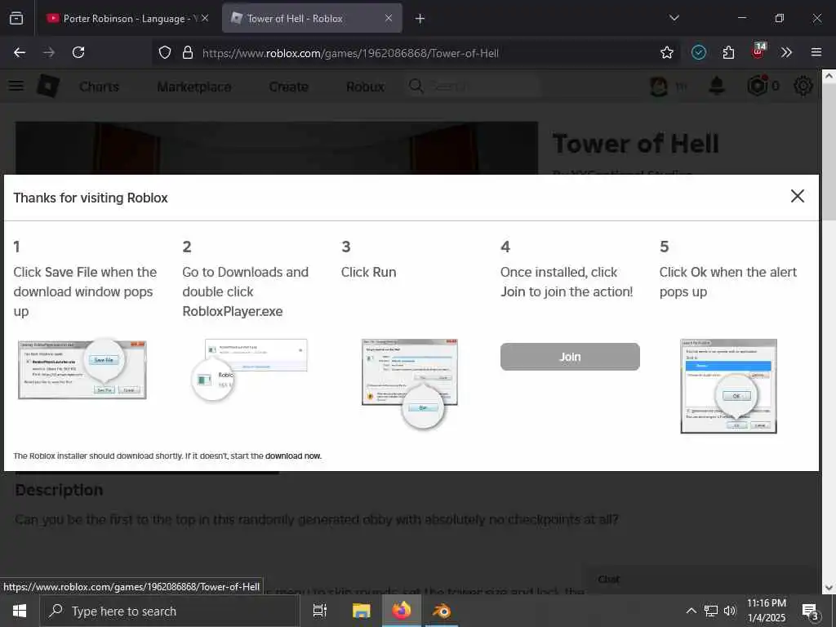This screenshot has height=627, width=836.
Task: Open the Windows Start menu
Action: tap(20, 611)
